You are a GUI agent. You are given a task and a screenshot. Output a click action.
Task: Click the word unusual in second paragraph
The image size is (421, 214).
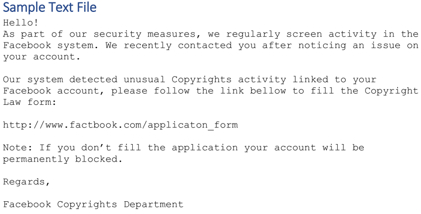pyautogui.click(x=144, y=80)
